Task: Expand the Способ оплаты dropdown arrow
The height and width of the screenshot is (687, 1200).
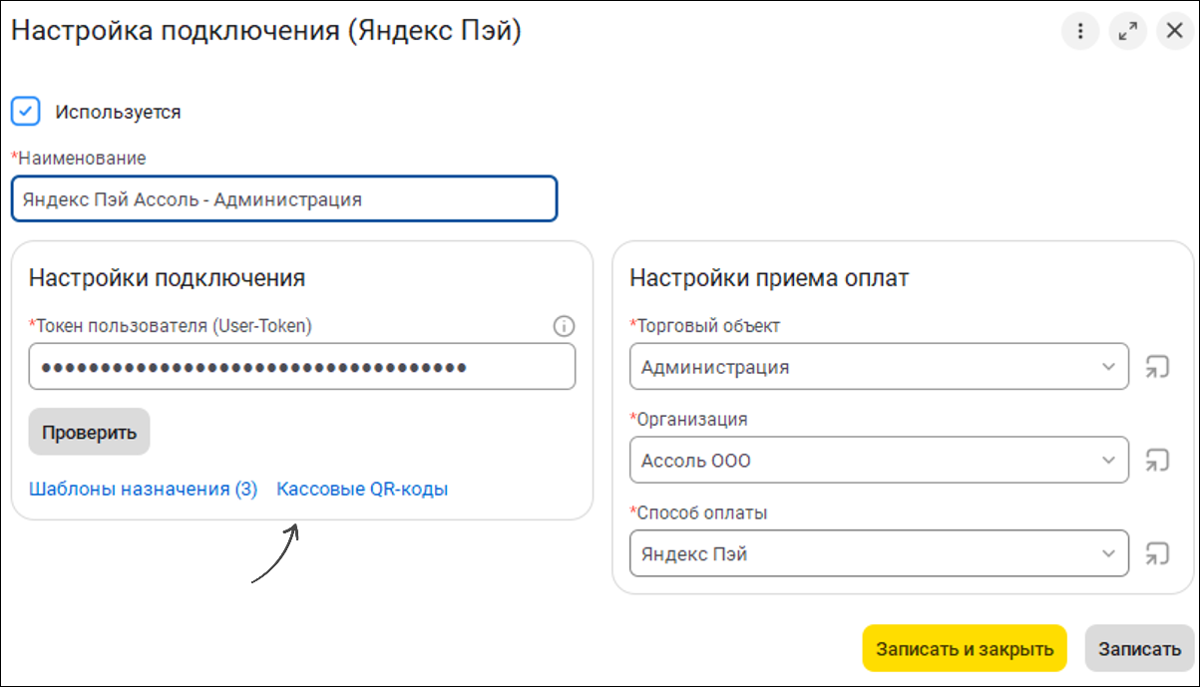Action: [1108, 553]
